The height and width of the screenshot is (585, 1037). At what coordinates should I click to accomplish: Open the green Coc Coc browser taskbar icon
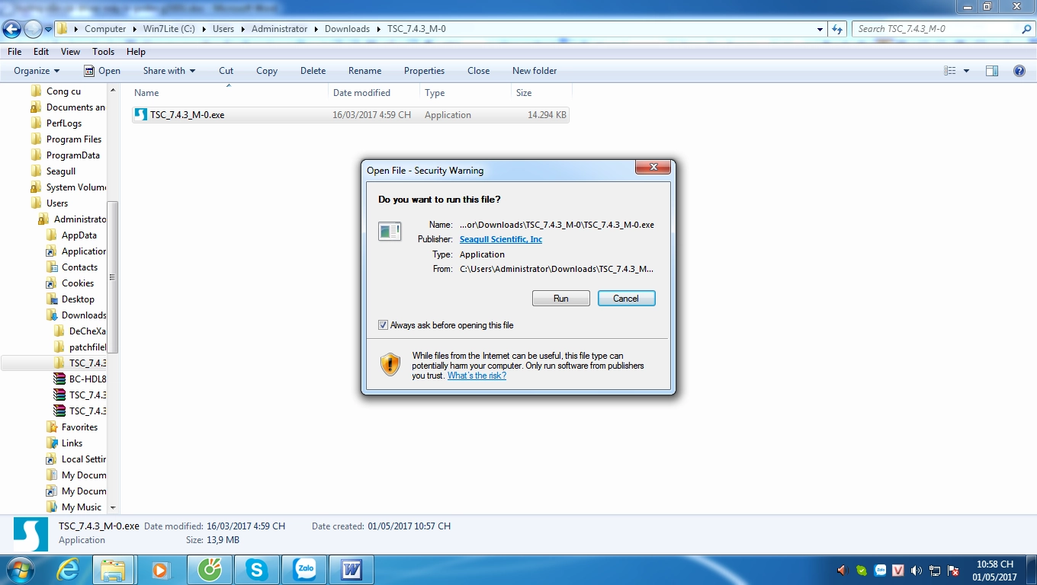point(209,570)
